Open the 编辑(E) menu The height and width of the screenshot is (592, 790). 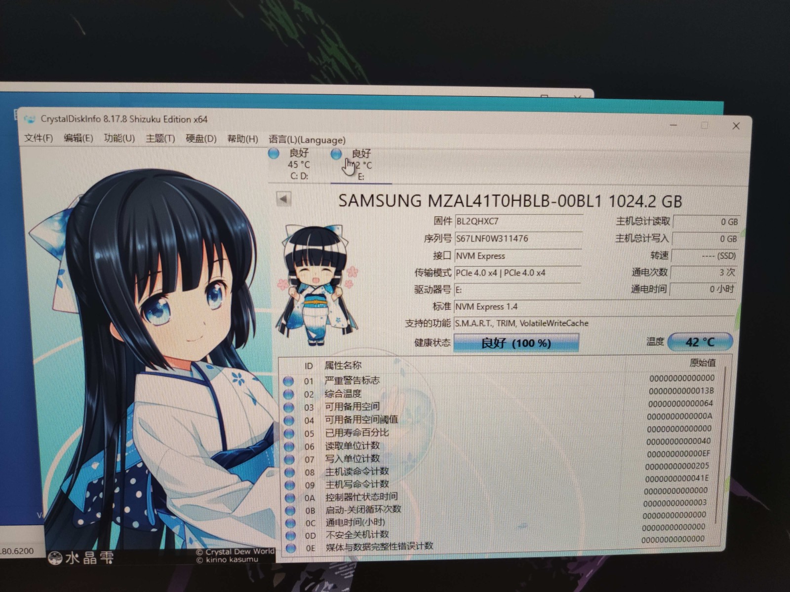coord(79,138)
